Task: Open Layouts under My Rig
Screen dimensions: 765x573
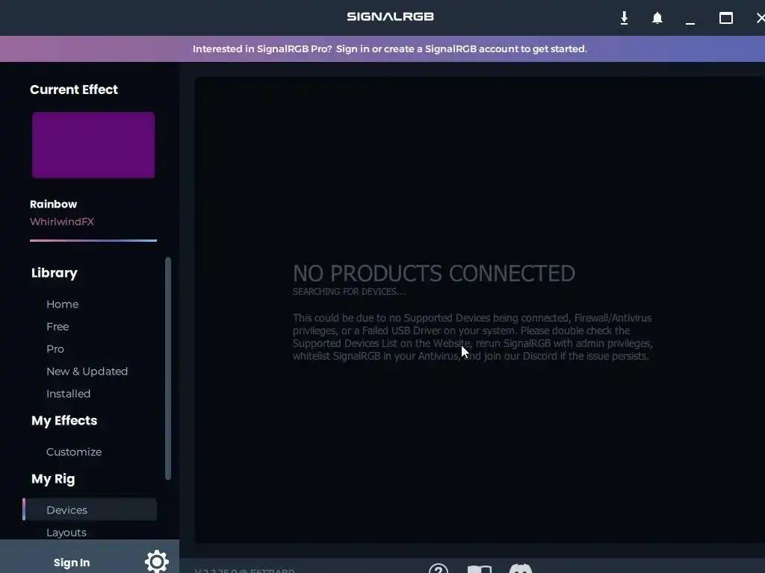Action: [x=66, y=533]
